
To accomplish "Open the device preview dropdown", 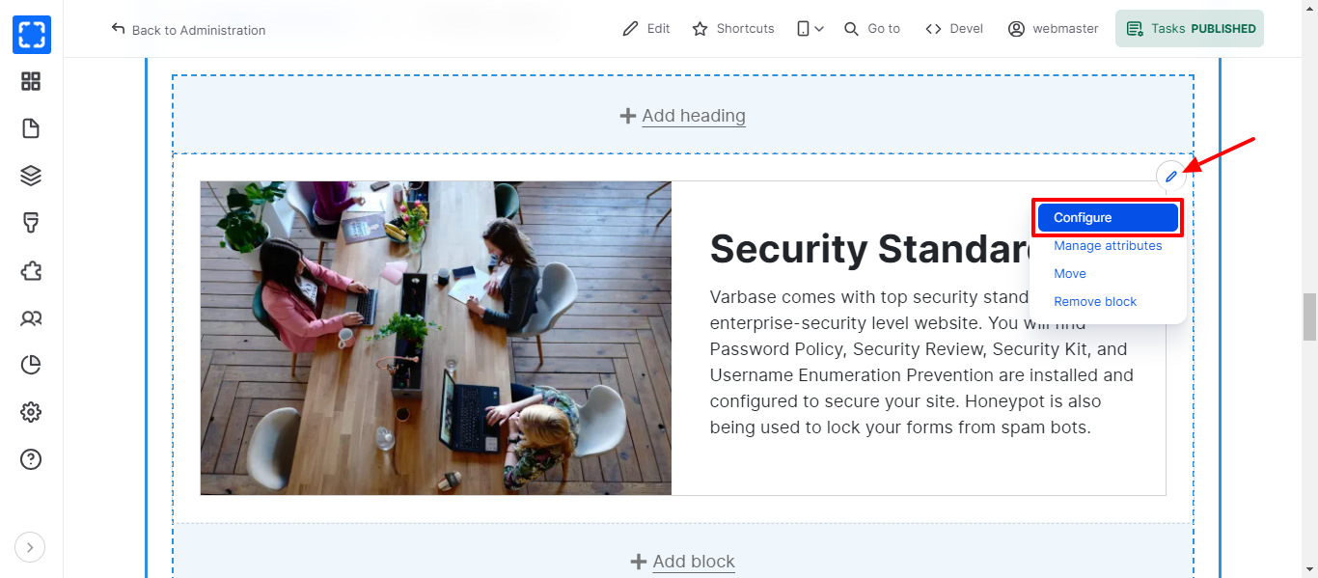I will (810, 29).
